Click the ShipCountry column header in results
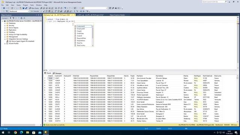The width and height of the screenshot is (240, 135). click(218, 76)
